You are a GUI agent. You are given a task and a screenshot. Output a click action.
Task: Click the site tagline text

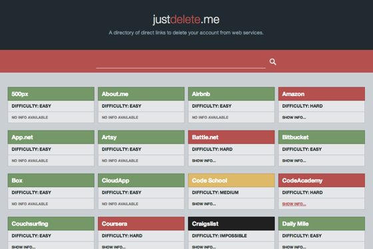coord(186,33)
